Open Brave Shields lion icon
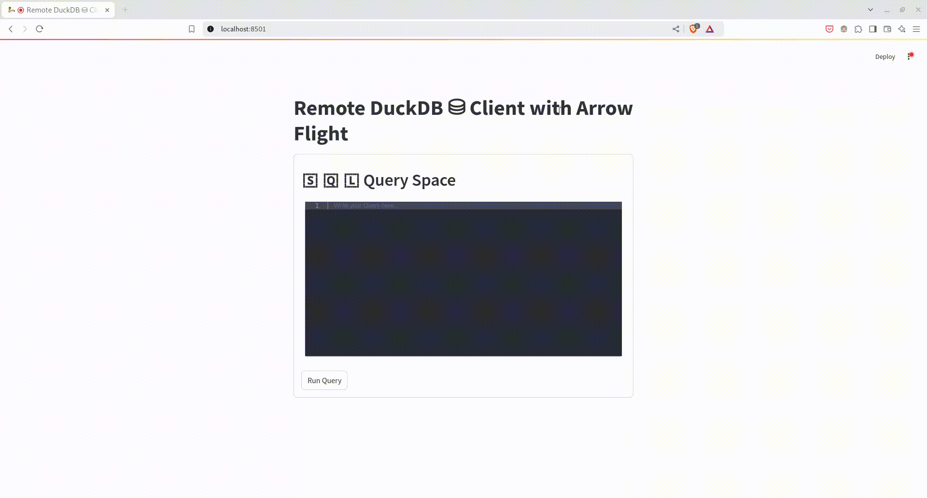 click(694, 29)
